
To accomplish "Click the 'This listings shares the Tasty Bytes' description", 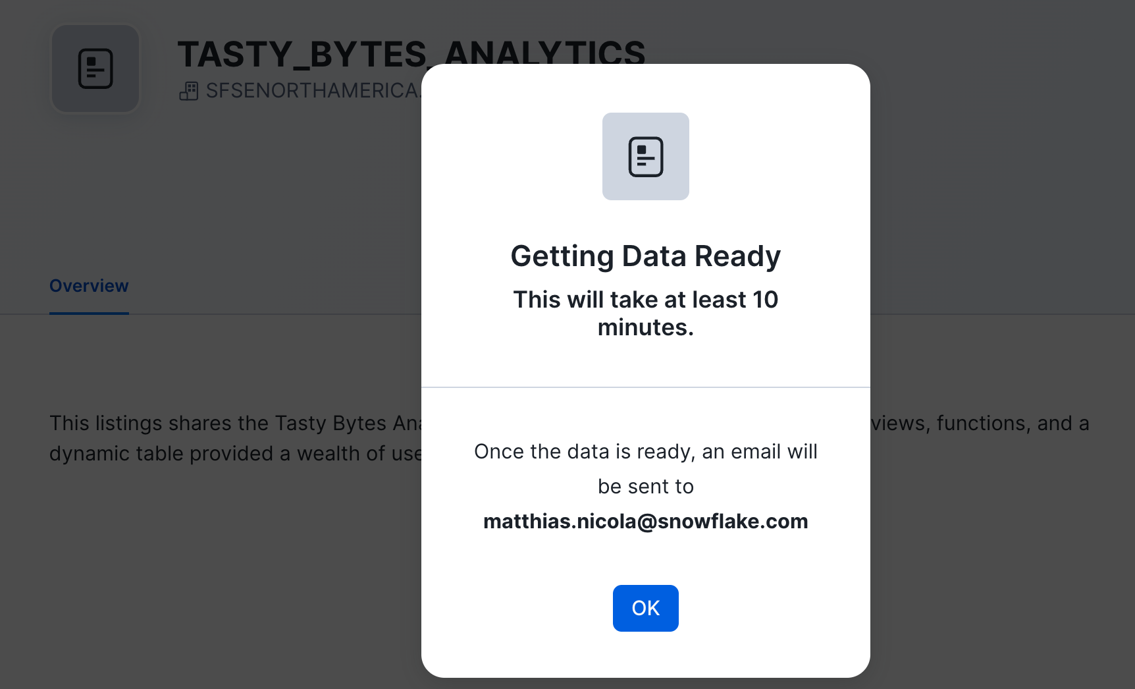I will 234,423.
